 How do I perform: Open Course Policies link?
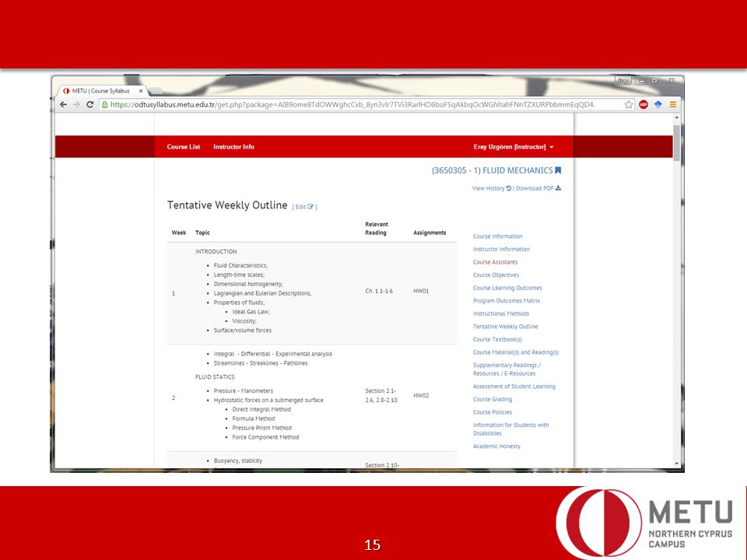pos(492,412)
